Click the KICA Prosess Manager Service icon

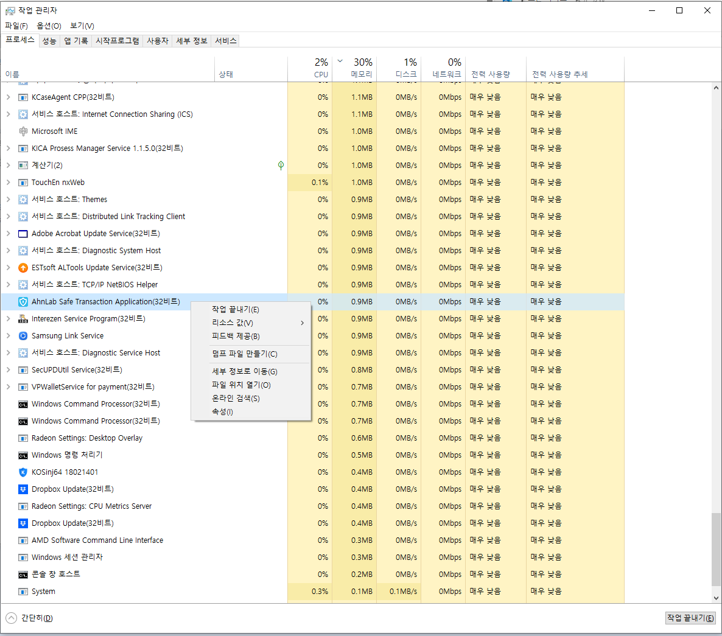coord(23,148)
